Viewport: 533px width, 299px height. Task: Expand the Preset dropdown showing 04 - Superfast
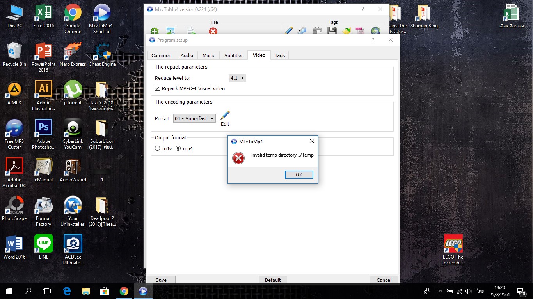tap(194, 118)
